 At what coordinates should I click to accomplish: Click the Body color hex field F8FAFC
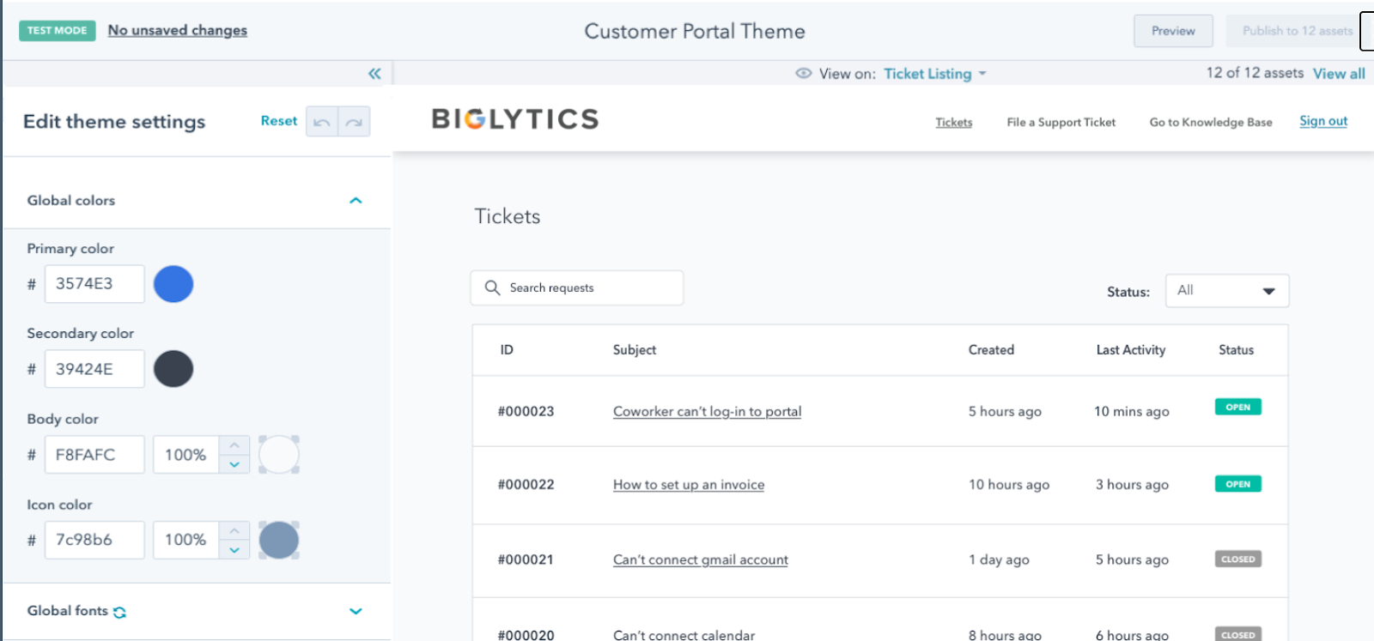coord(94,455)
